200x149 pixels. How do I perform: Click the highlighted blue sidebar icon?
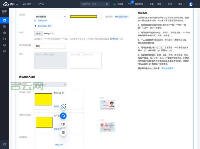4,20
